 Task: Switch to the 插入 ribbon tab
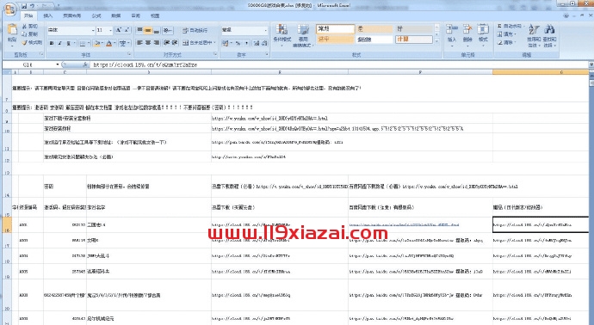point(47,15)
